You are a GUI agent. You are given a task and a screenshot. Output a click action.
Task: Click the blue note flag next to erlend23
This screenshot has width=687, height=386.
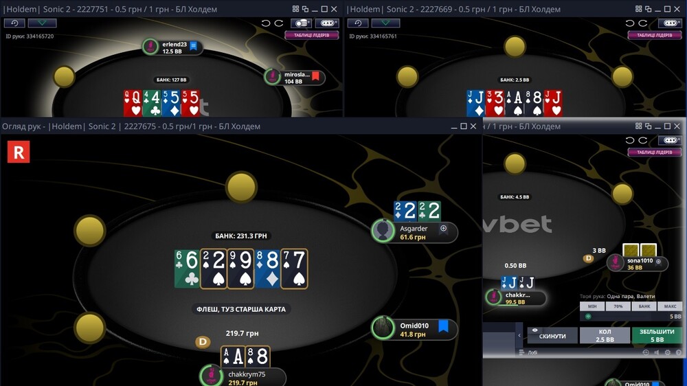point(194,47)
